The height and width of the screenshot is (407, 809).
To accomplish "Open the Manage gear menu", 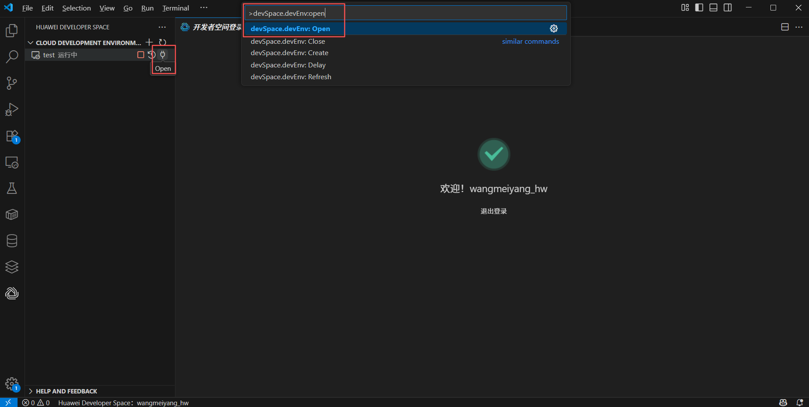I will coord(12,384).
